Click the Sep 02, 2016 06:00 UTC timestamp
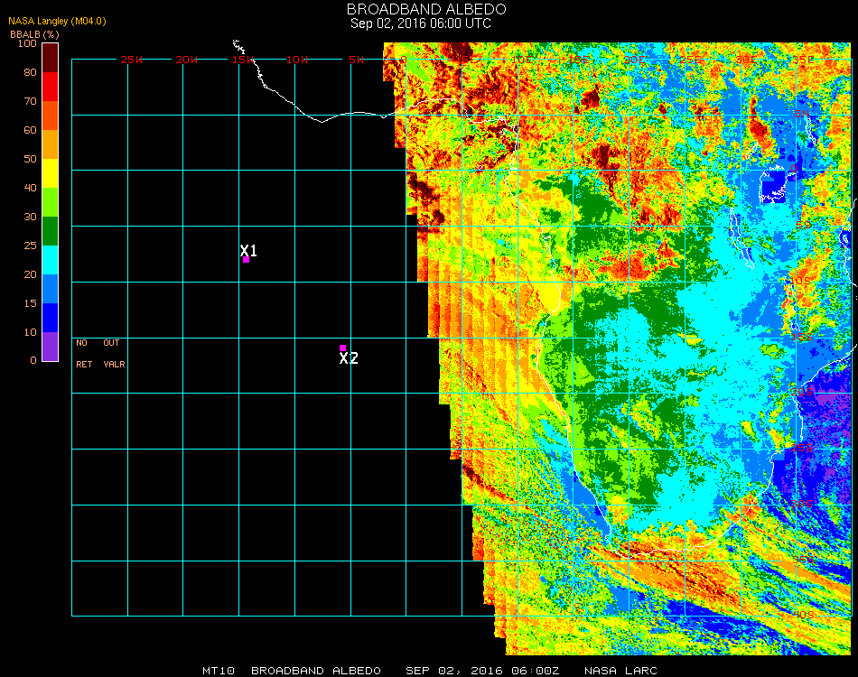 421,23
